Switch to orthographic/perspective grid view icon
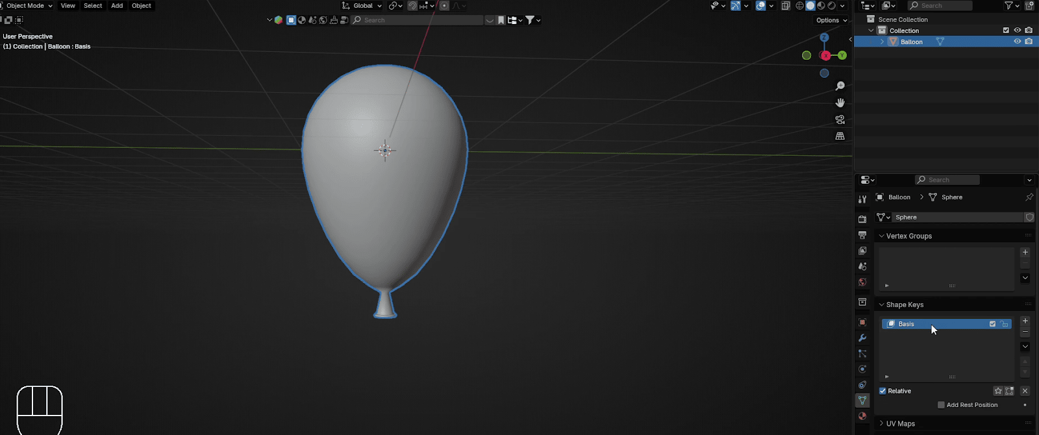Screen dimensions: 1039x435 (x=840, y=136)
